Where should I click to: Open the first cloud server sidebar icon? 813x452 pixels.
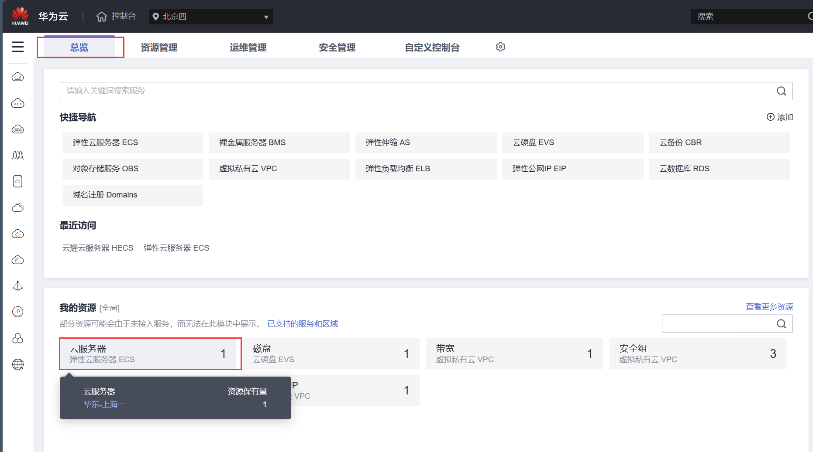[x=17, y=77]
